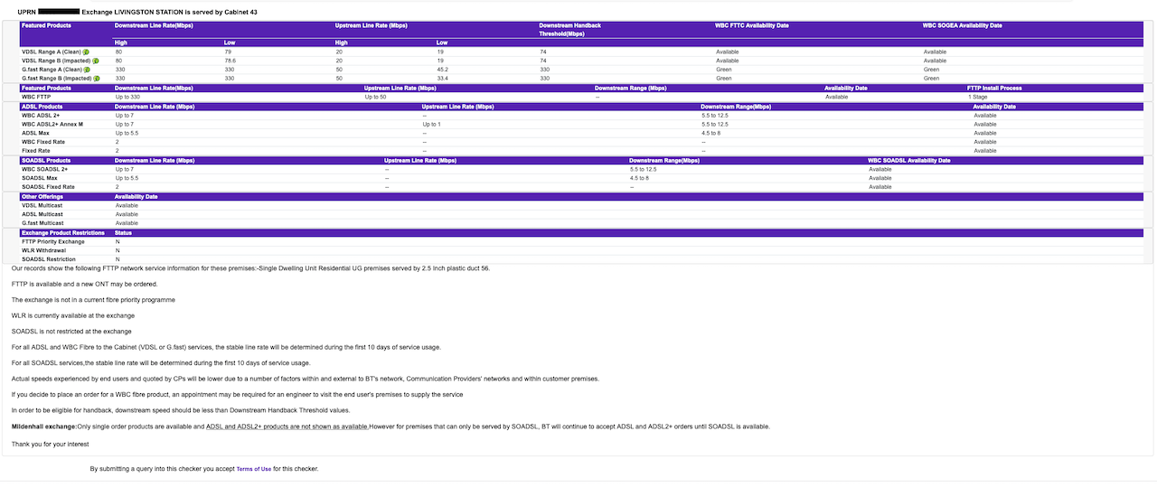This screenshot has width=1157, height=497.
Task: Select the Other Offerings section header
Action: point(42,197)
